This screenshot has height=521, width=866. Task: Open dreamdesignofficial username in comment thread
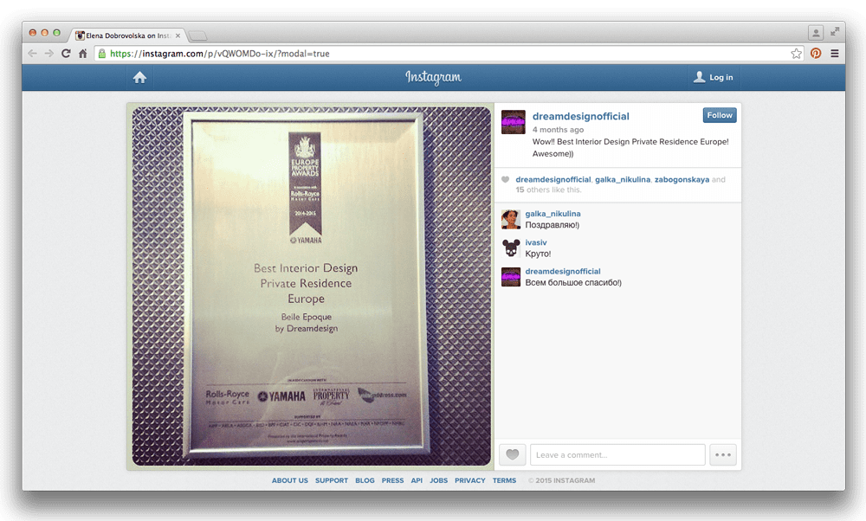coord(563,271)
